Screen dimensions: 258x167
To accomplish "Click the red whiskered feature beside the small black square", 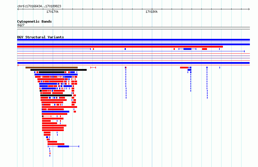I will tap(47, 116).
